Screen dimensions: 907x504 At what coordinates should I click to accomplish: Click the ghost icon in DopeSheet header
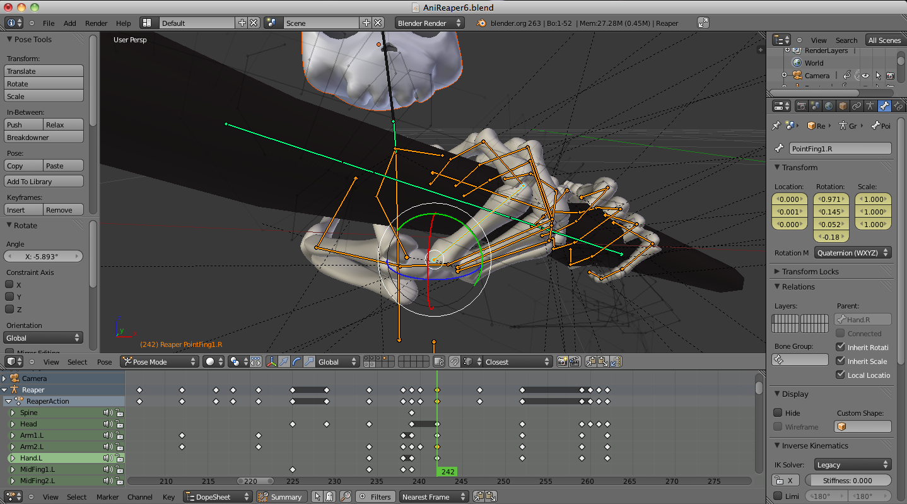pyautogui.click(x=329, y=497)
